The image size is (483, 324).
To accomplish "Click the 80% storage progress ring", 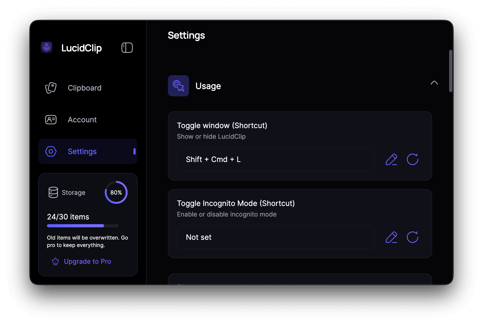I will click(116, 192).
